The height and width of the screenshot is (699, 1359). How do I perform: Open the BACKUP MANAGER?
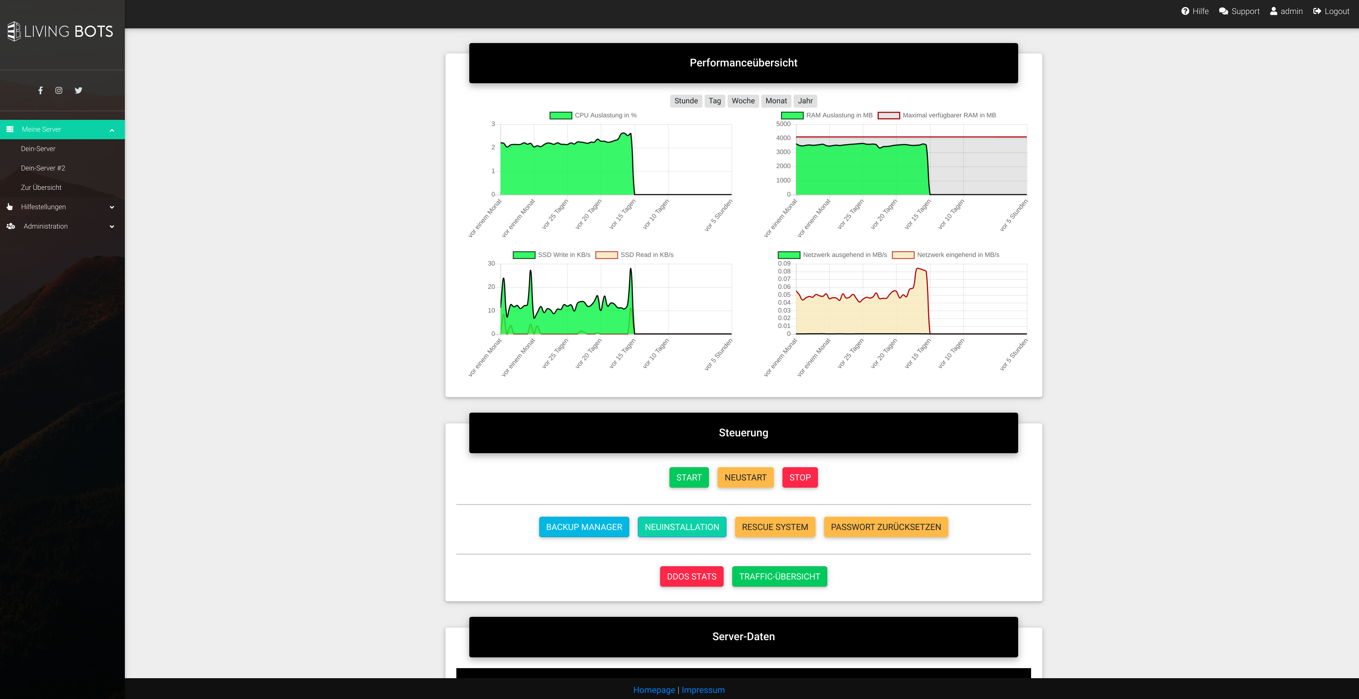point(583,527)
